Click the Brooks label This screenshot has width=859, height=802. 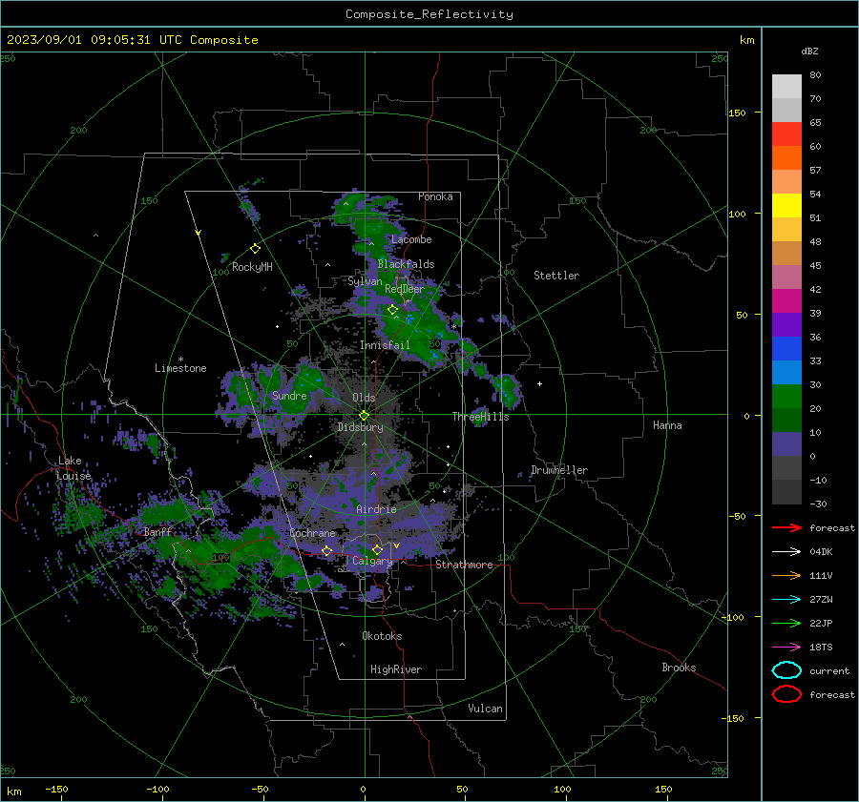click(679, 668)
